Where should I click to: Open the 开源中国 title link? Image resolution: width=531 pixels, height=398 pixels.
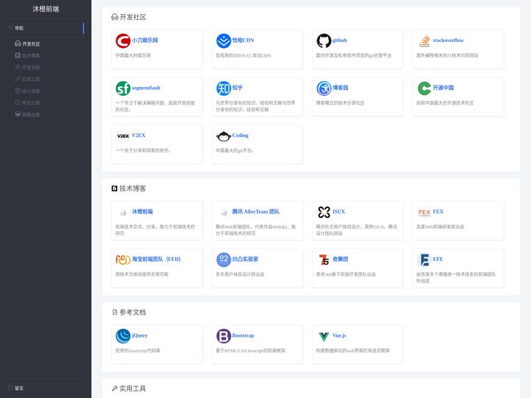pyautogui.click(x=443, y=88)
